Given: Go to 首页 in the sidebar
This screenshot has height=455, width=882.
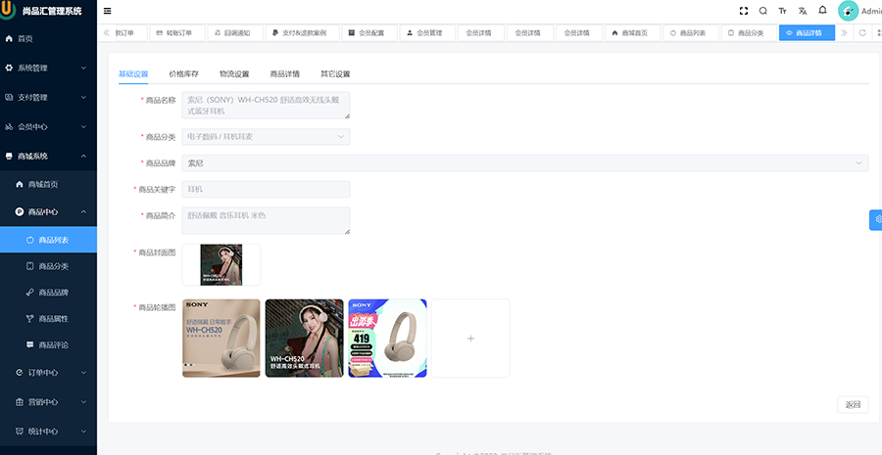Looking at the screenshot, I should pos(48,39).
